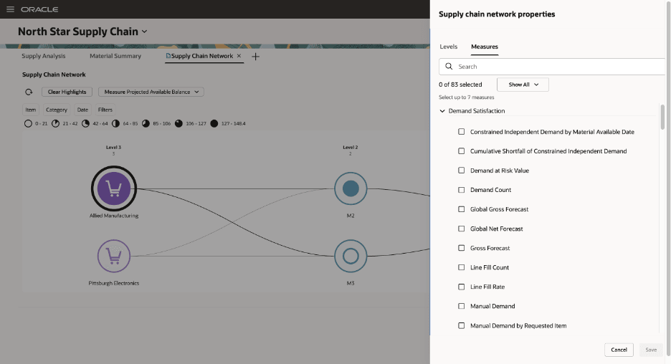Switch to the Supply Analysis tab
This screenshot has height=364, width=671.
(44, 56)
